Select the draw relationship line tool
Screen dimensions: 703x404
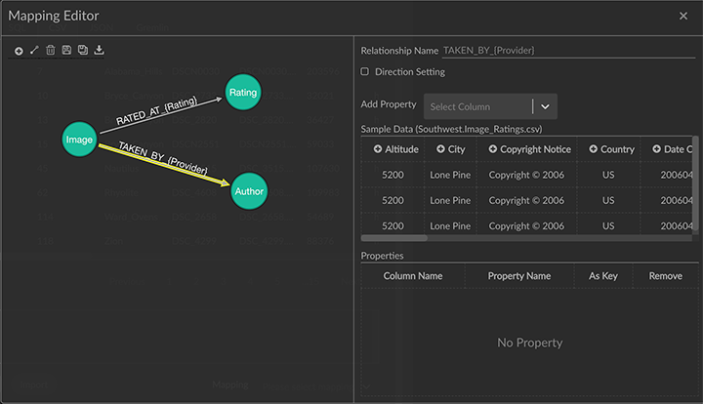point(34,50)
